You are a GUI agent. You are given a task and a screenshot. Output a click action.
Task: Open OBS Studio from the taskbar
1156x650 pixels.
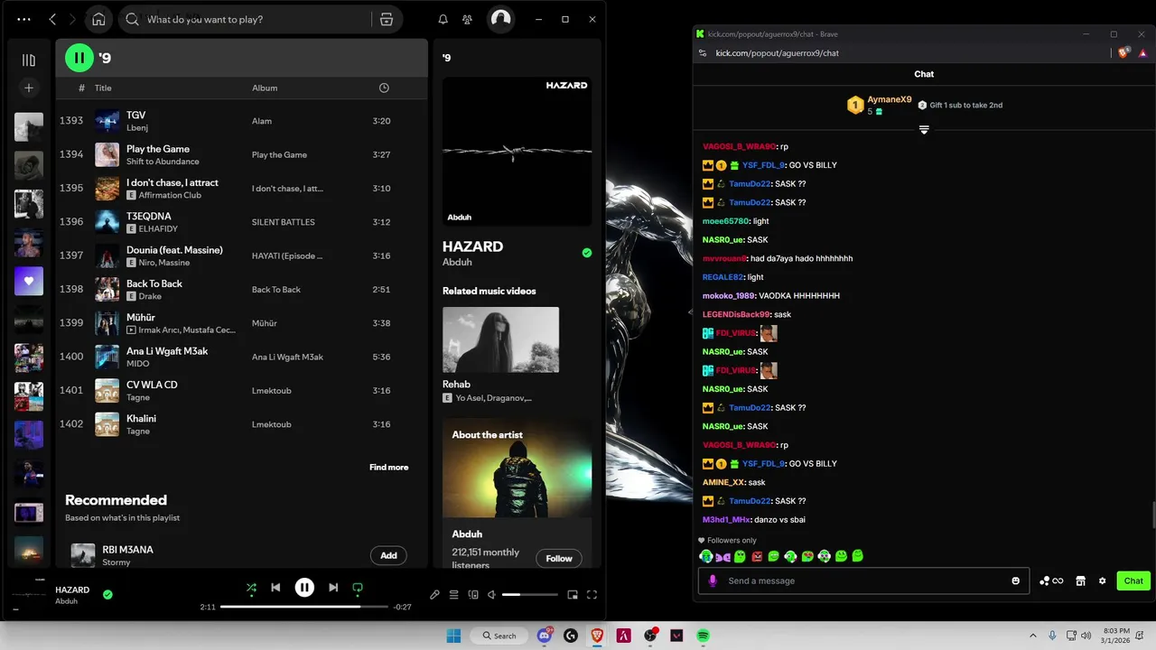tap(650, 636)
